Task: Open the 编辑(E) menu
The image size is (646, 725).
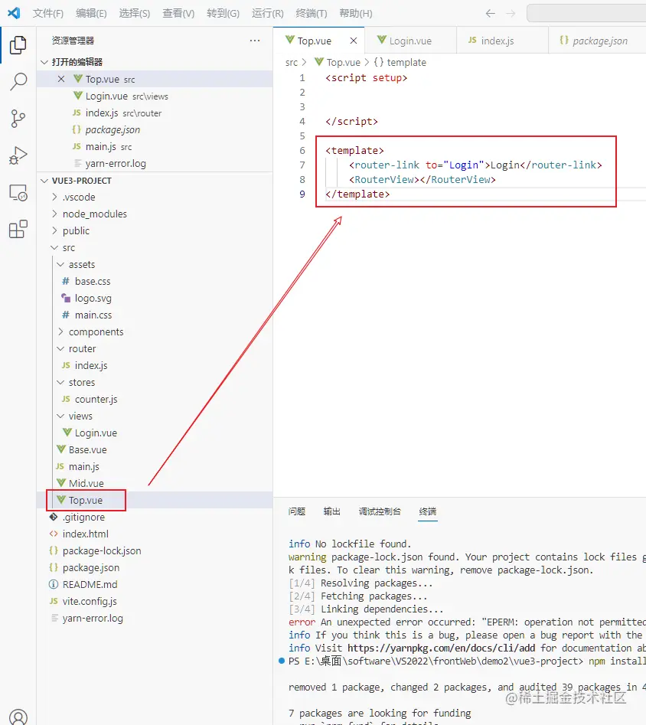Action: pyautogui.click(x=91, y=14)
